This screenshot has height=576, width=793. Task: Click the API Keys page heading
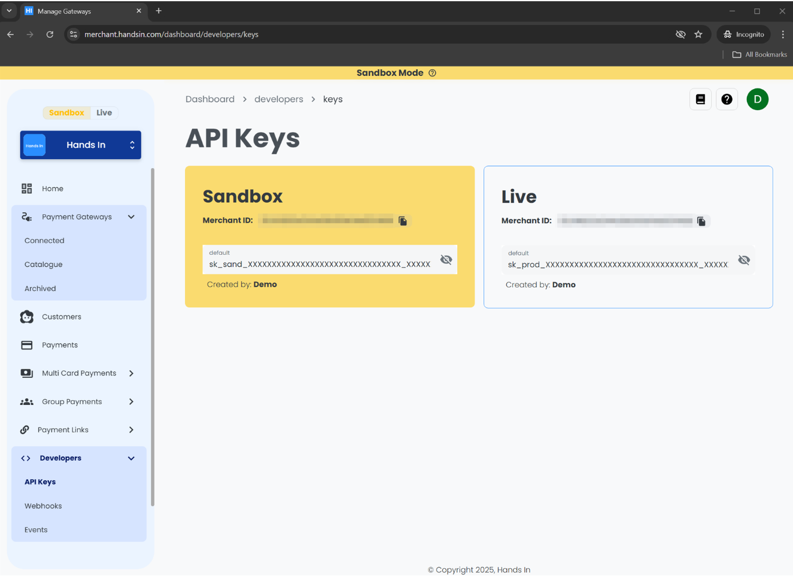(242, 138)
